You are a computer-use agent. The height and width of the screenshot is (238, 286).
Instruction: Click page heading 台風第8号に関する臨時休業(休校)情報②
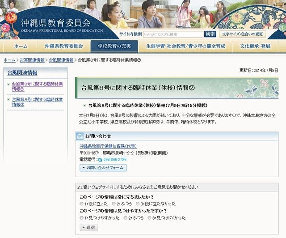138,88
